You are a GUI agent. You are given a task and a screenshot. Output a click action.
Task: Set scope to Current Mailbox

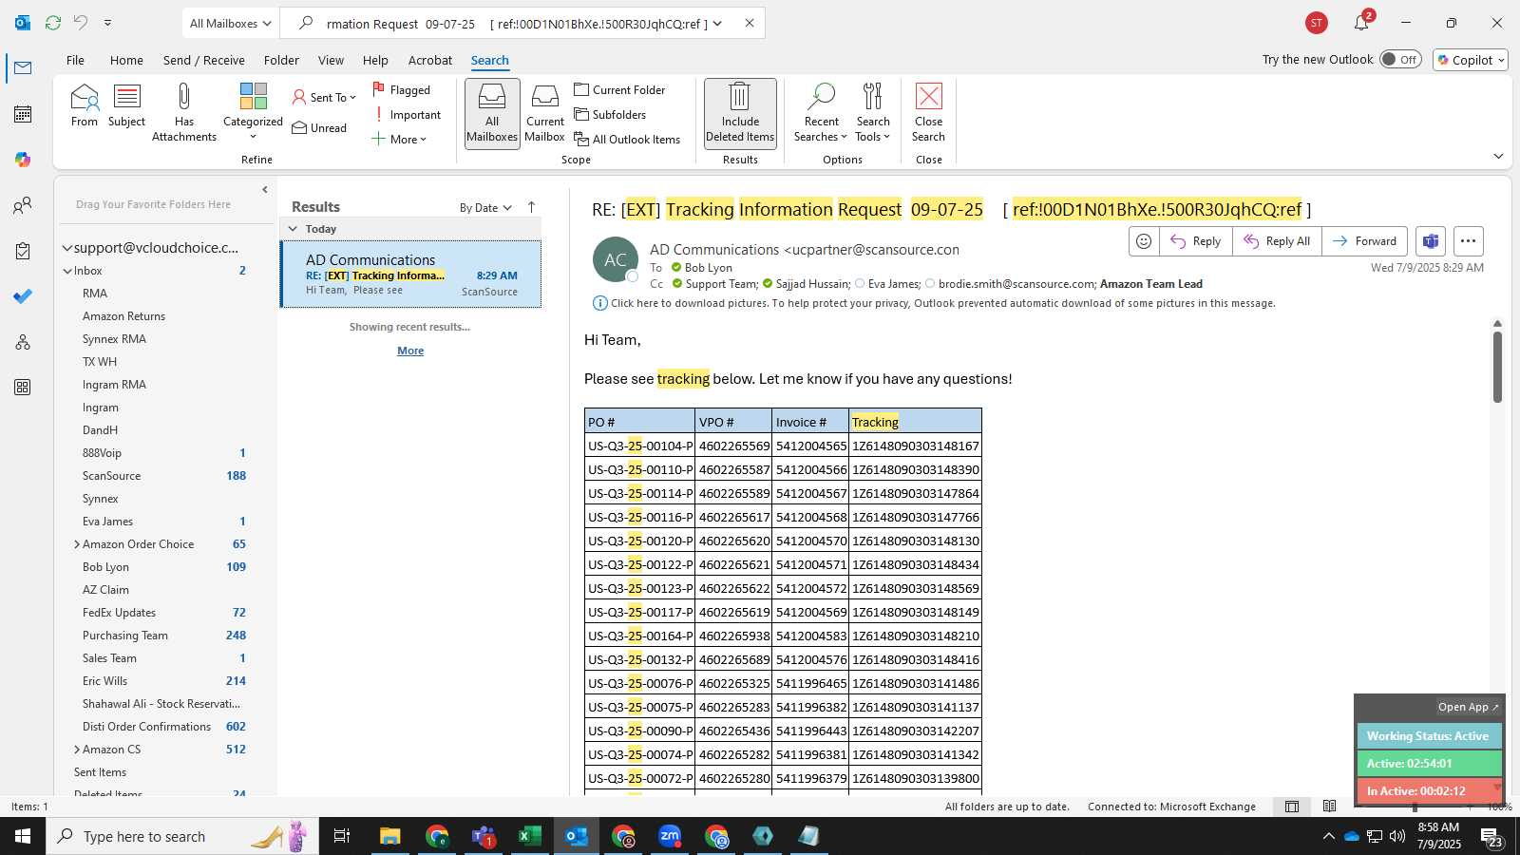coord(544,112)
